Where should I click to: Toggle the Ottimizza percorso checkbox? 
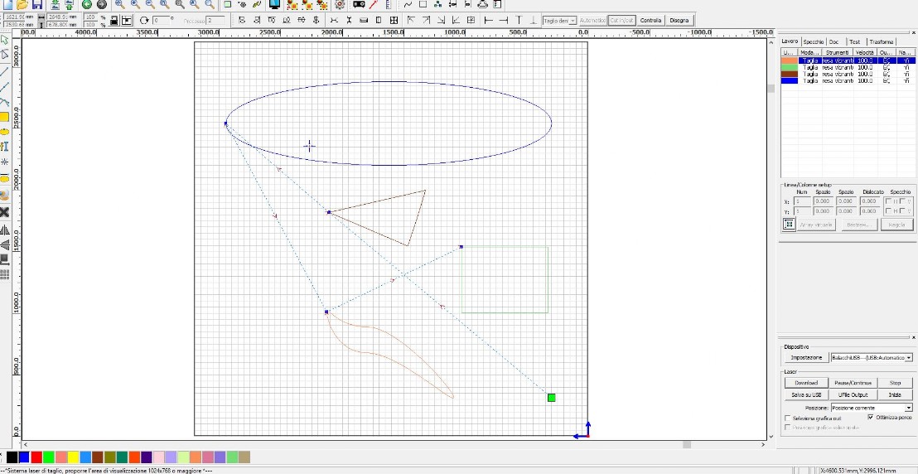pyautogui.click(x=870, y=418)
